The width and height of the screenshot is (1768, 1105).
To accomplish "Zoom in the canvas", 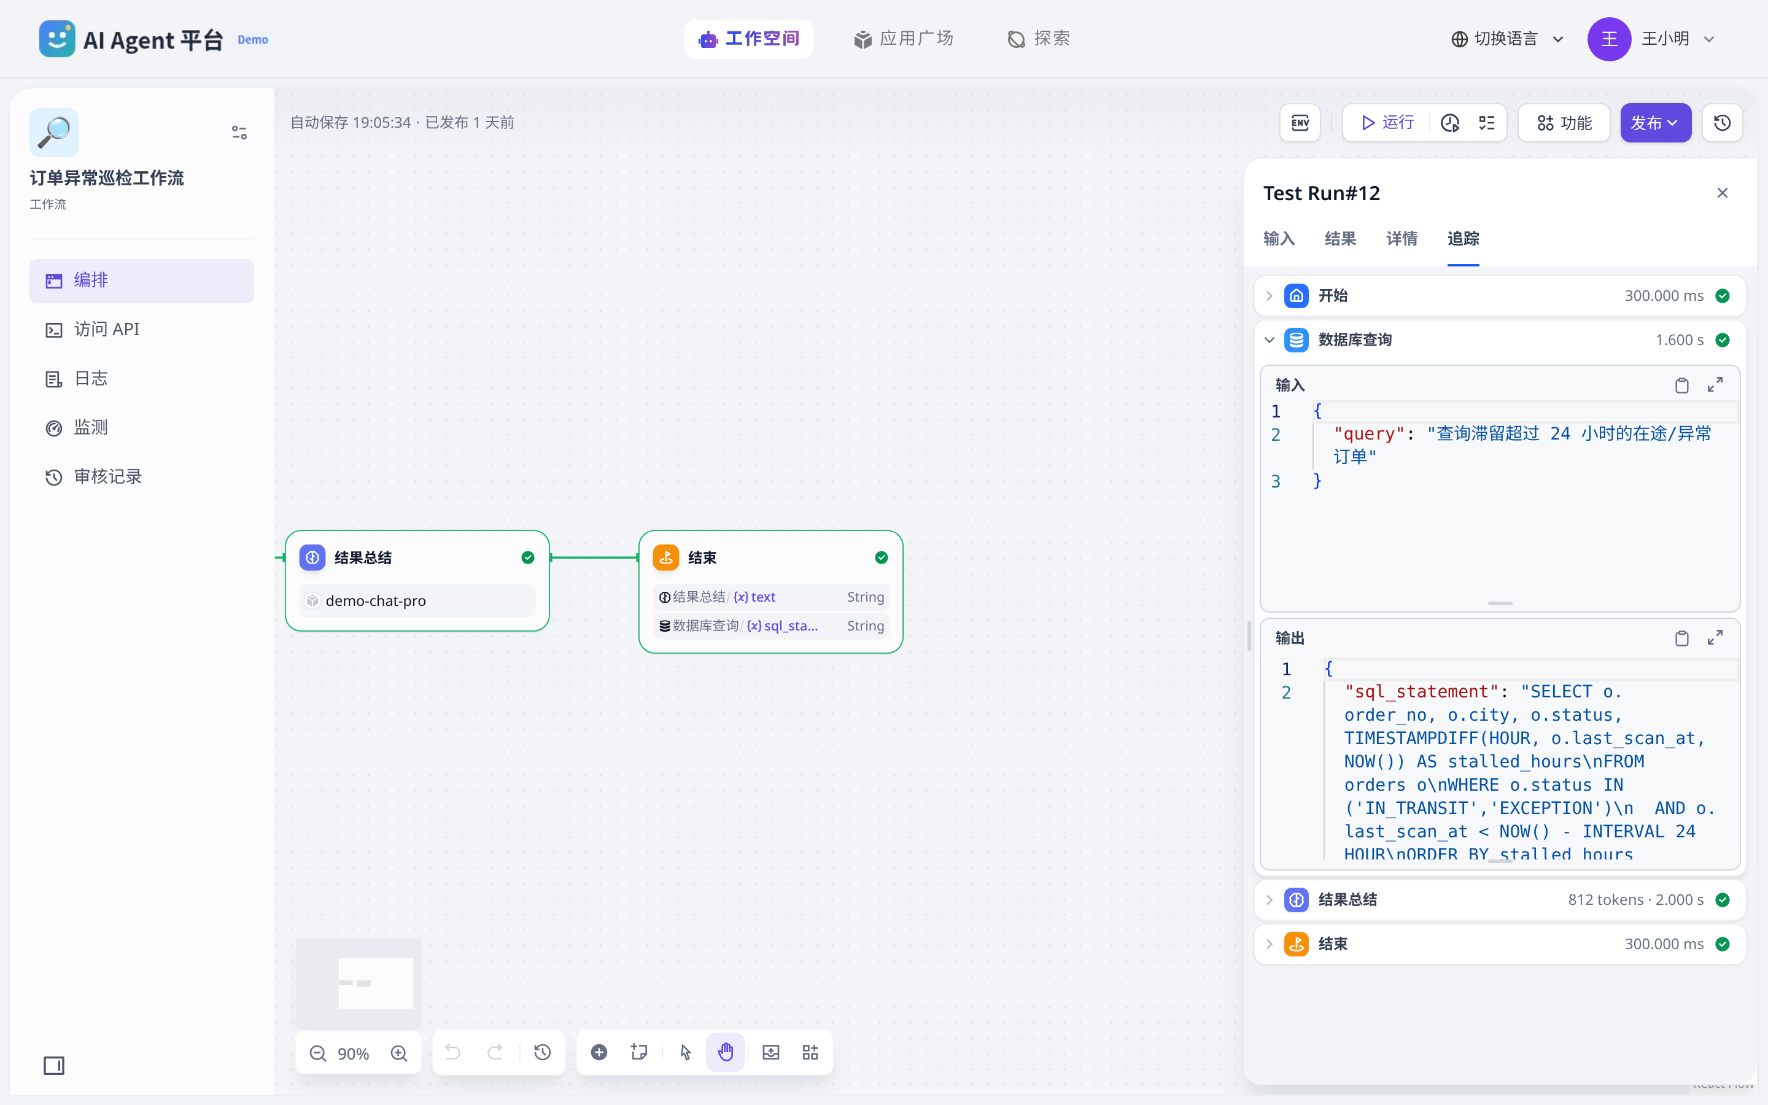I will click(399, 1053).
